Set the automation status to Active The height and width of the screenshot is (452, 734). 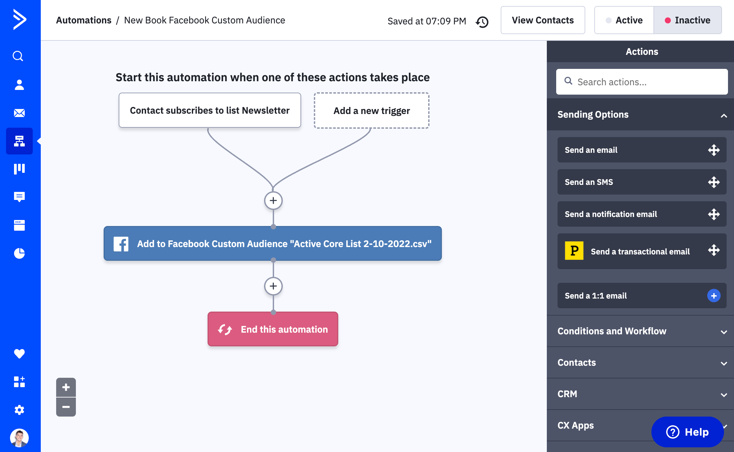click(624, 20)
